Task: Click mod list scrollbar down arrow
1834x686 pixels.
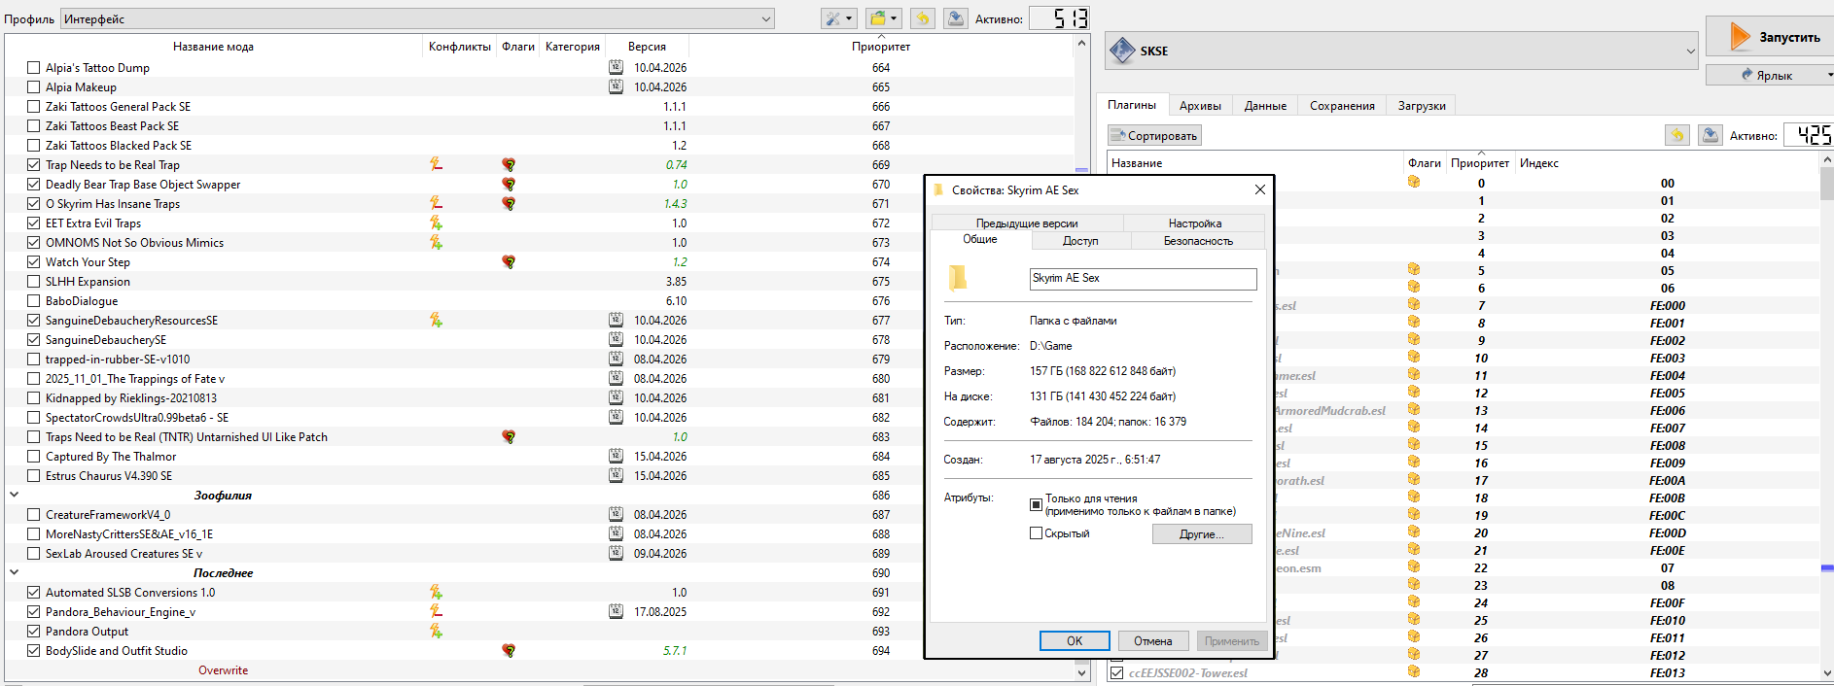Action: [x=1081, y=671]
